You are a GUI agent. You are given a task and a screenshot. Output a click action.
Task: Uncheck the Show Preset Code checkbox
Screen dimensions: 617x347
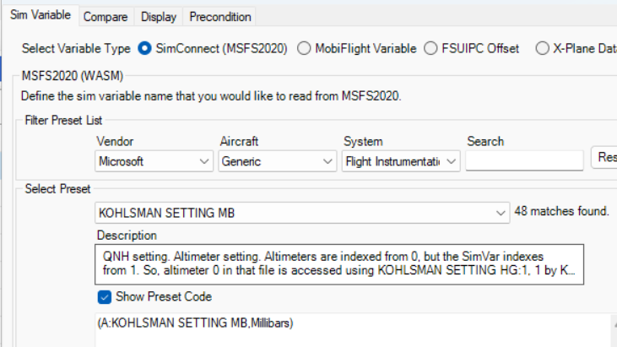105,296
